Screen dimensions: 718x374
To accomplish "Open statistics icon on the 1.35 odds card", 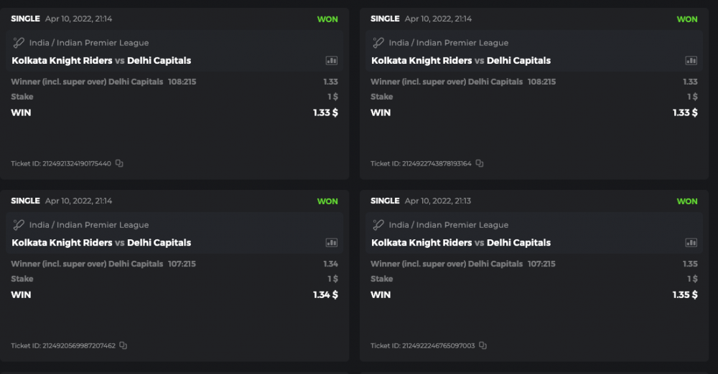I will 691,243.
